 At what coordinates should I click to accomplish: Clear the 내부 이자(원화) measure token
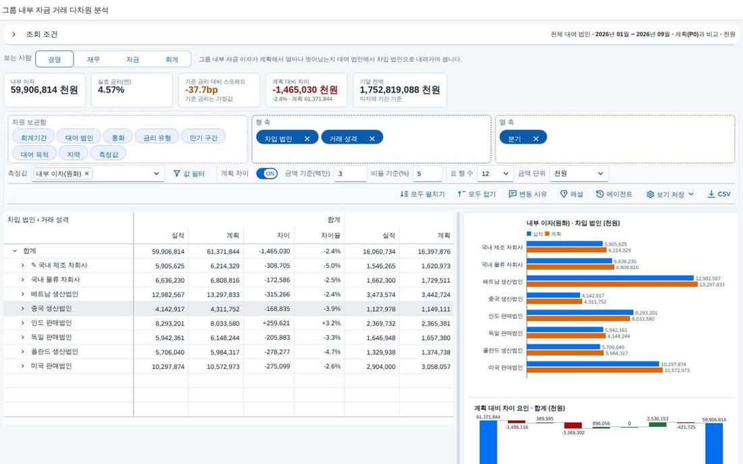[x=86, y=173]
